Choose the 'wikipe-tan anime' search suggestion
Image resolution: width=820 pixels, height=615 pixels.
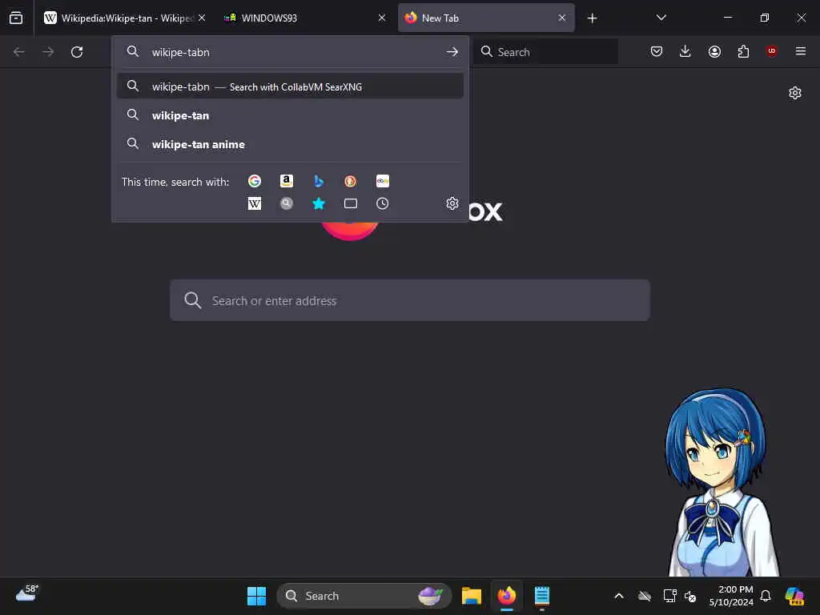(290, 144)
